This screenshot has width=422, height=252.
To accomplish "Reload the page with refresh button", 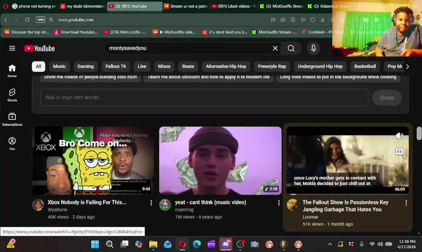I will [x=27, y=20].
